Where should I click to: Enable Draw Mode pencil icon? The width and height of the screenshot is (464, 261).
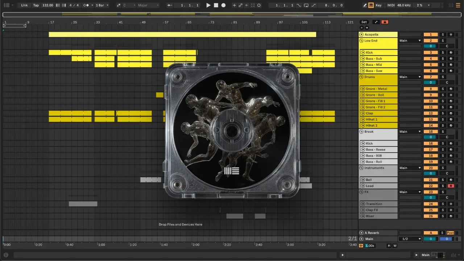tap(365, 5)
